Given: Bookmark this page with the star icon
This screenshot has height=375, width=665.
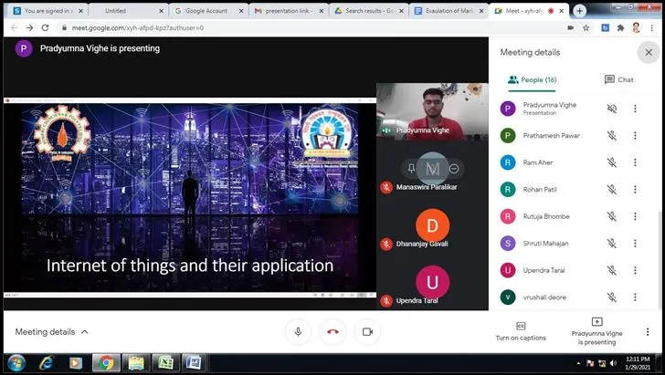Looking at the screenshot, I should coord(586,28).
